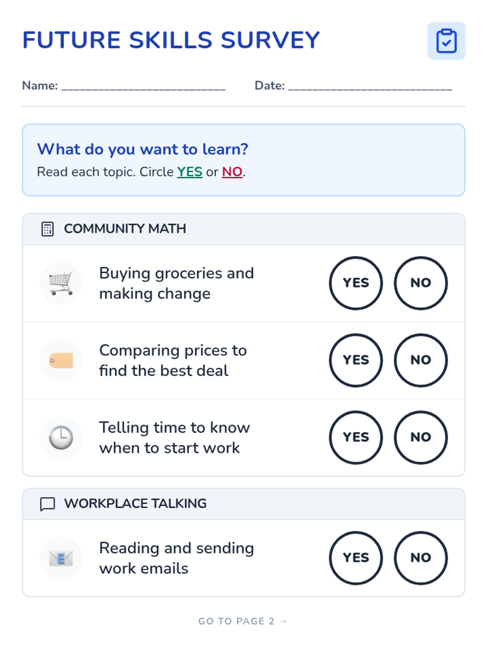Mark YES for reading work emails
Image resolution: width=487 pixels, height=650 pixels.
point(356,558)
